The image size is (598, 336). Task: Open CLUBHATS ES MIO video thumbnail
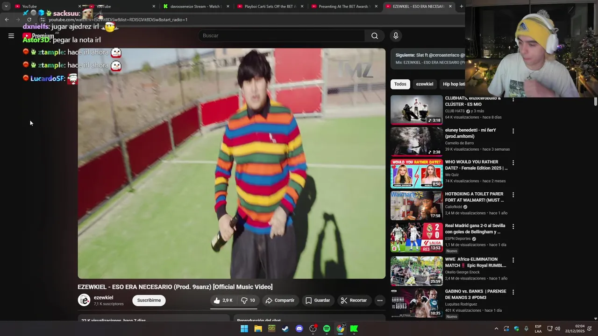point(417,110)
